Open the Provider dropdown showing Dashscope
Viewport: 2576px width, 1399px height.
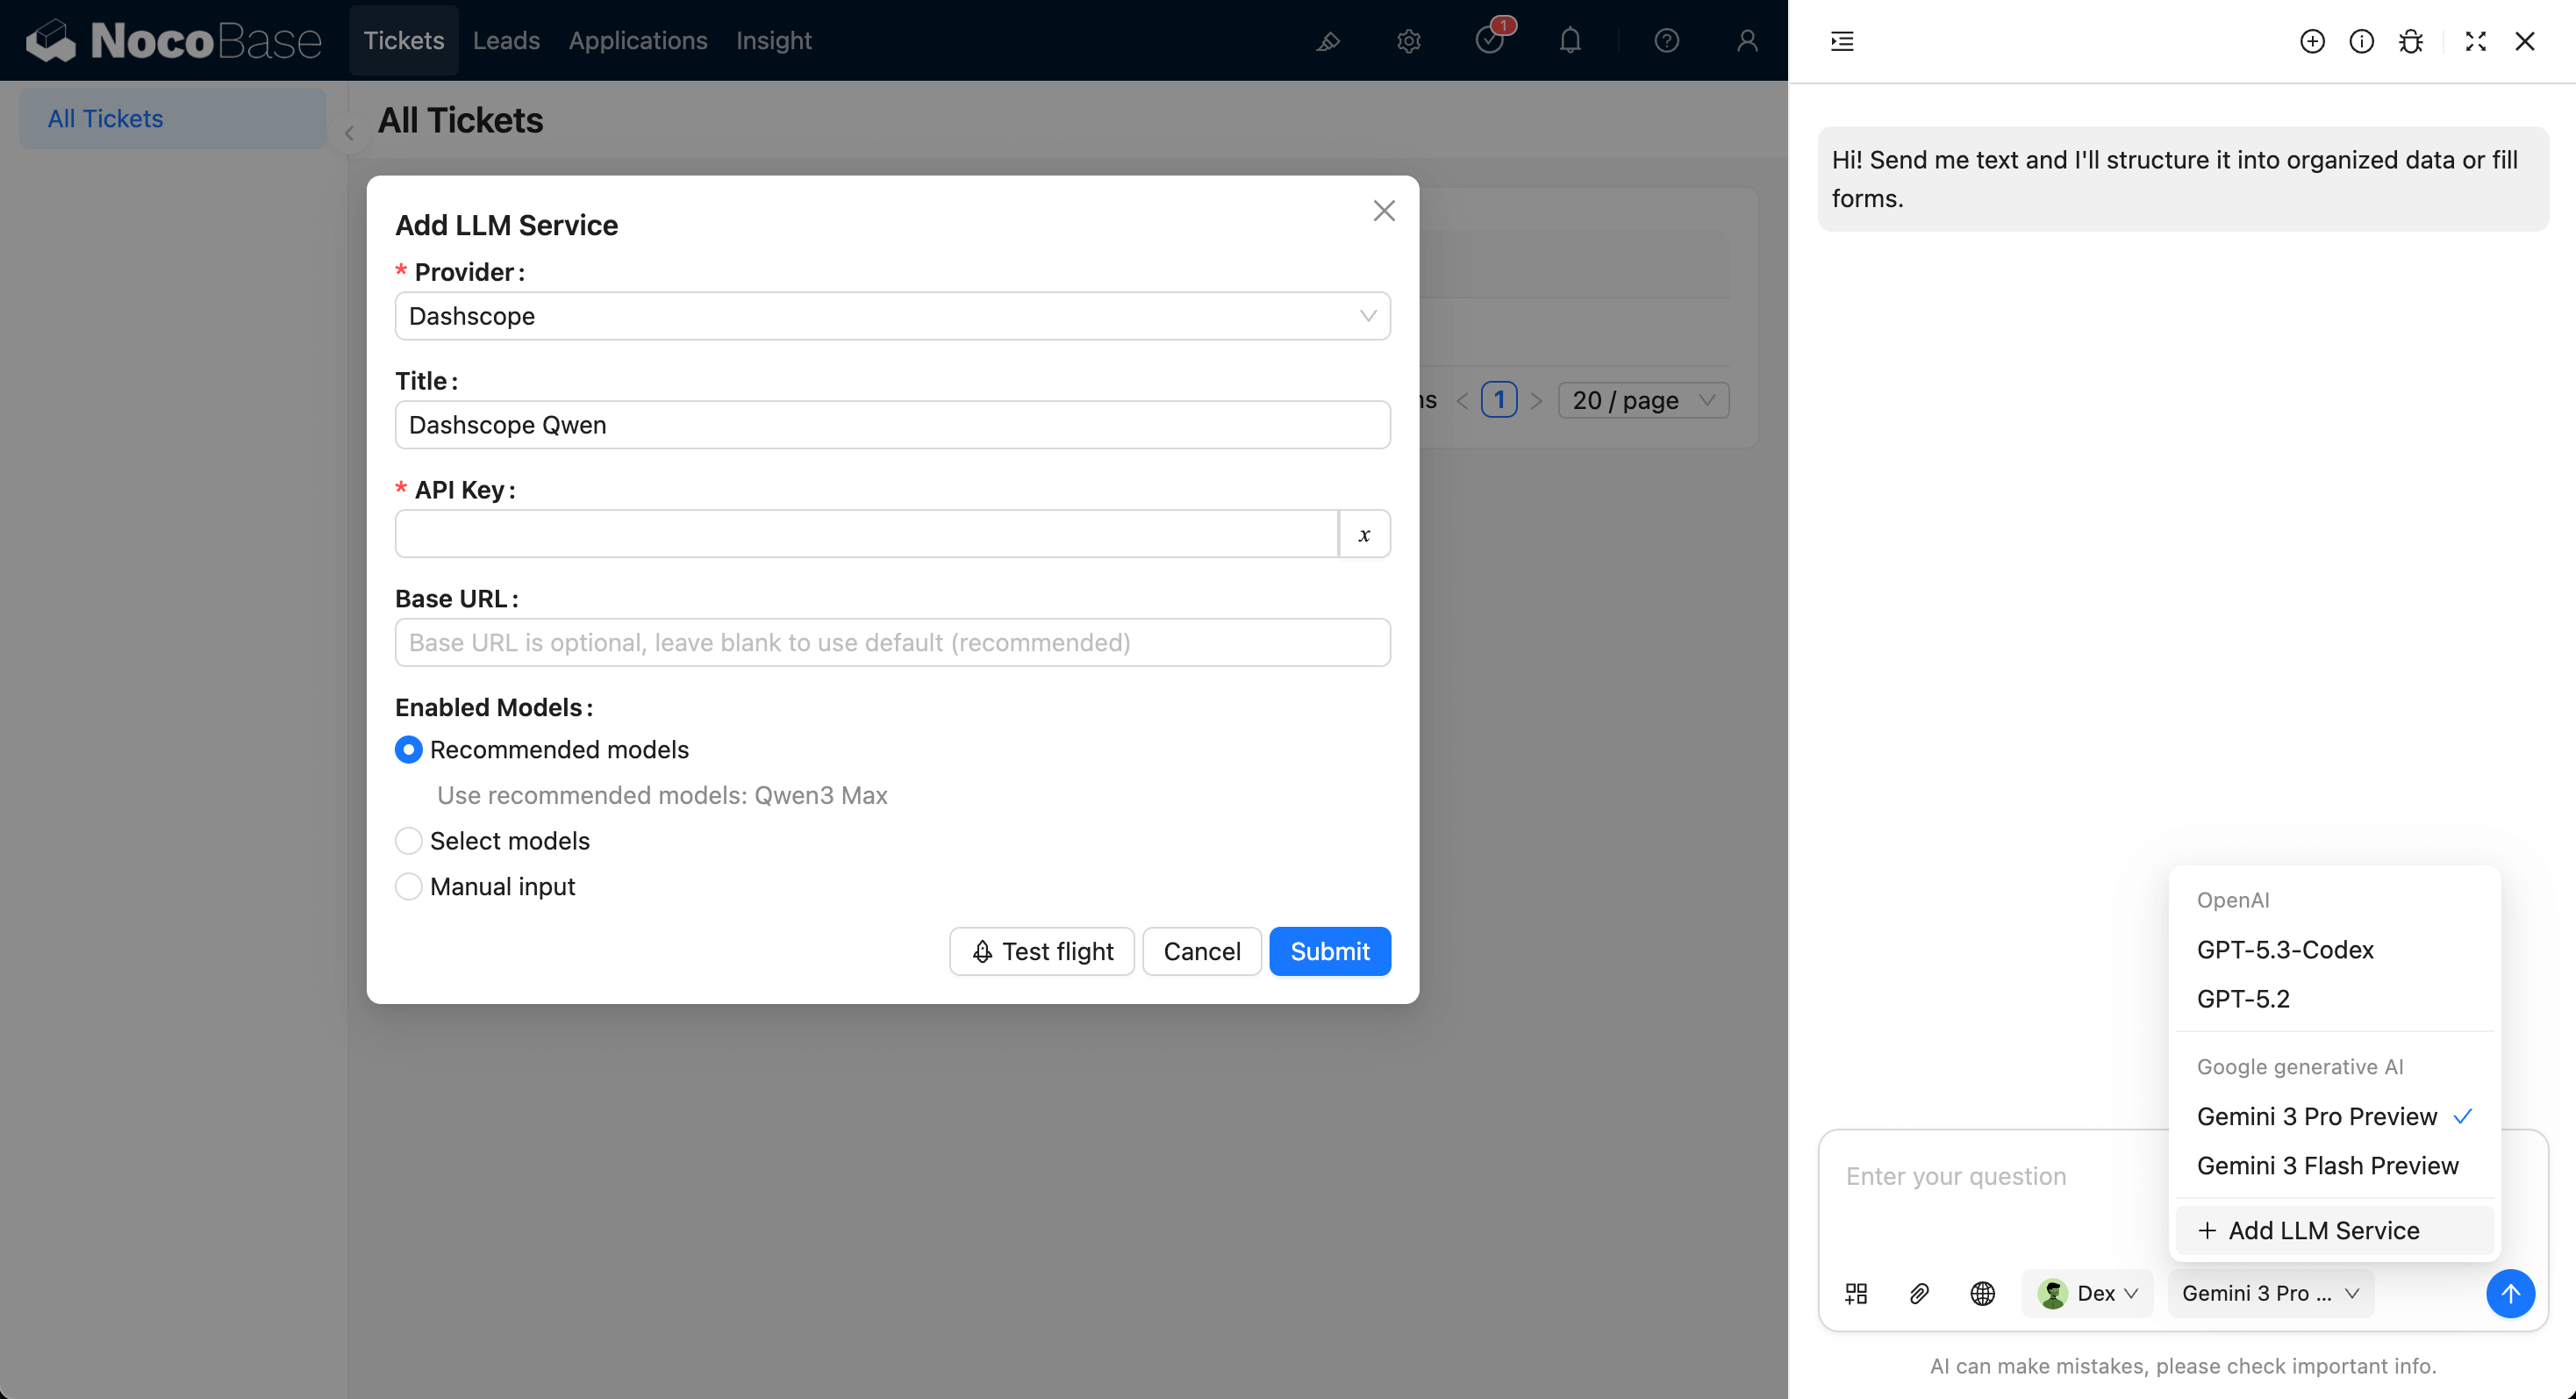[892, 316]
